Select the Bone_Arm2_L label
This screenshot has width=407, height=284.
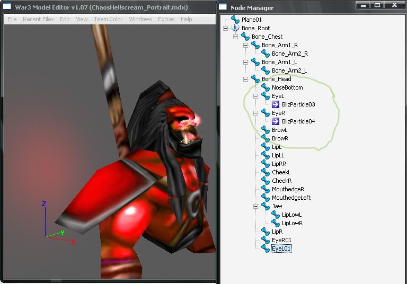289,70
